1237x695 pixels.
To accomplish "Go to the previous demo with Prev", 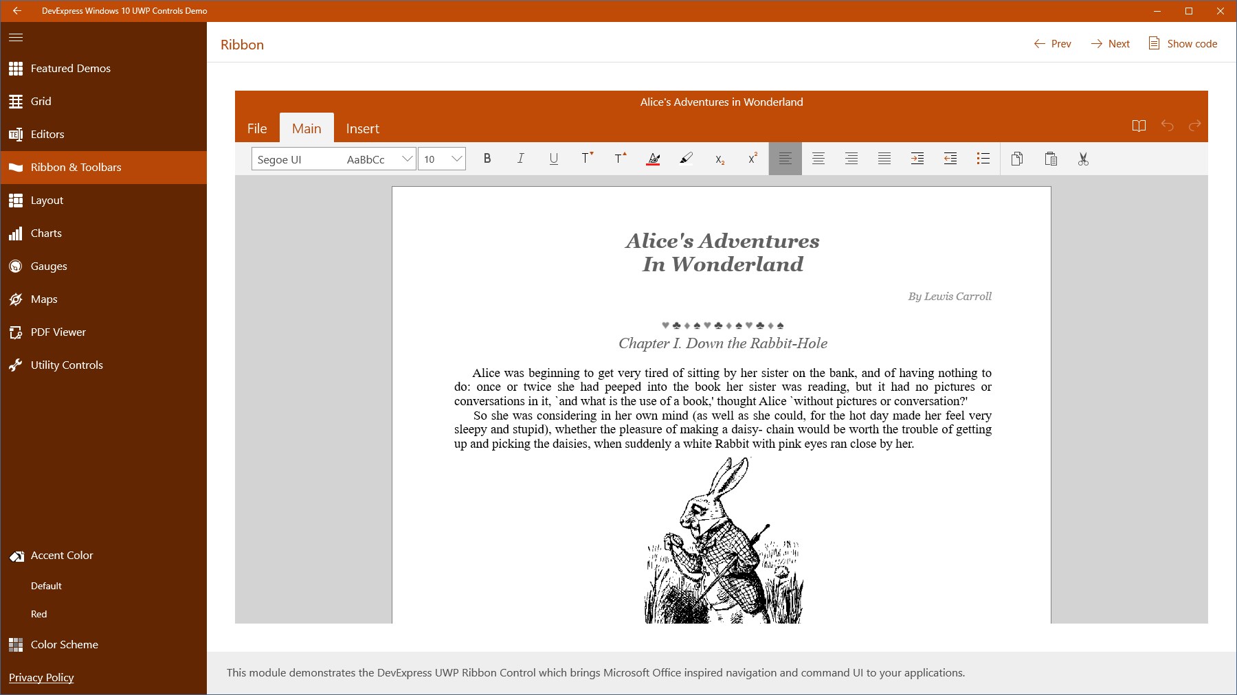I will [1052, 44].
